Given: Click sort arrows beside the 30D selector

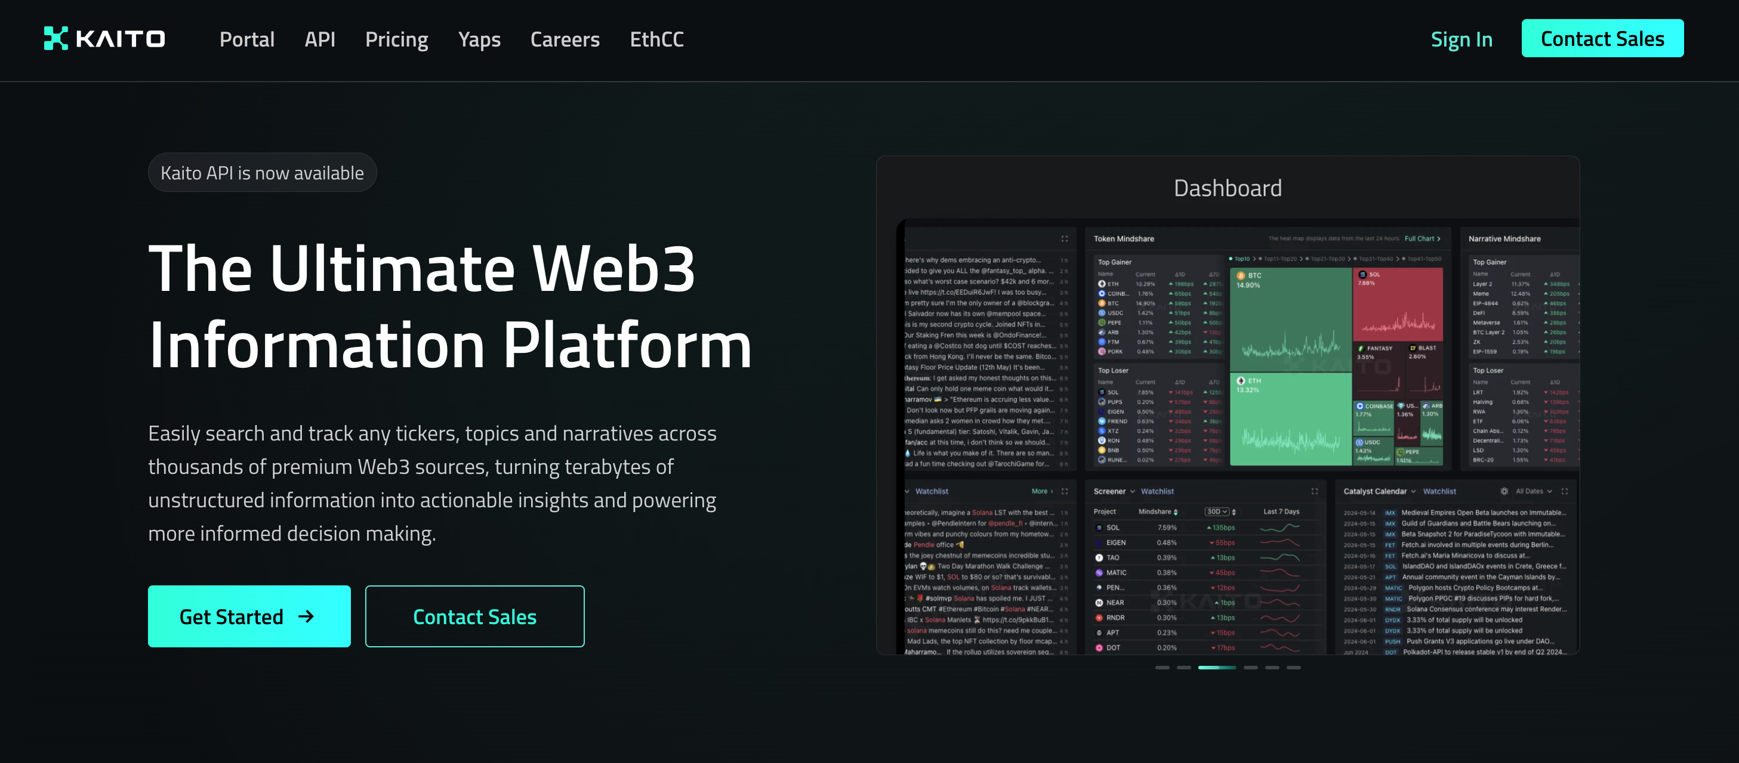Looking at the screenshot, I should click(x=1234, y=512).
